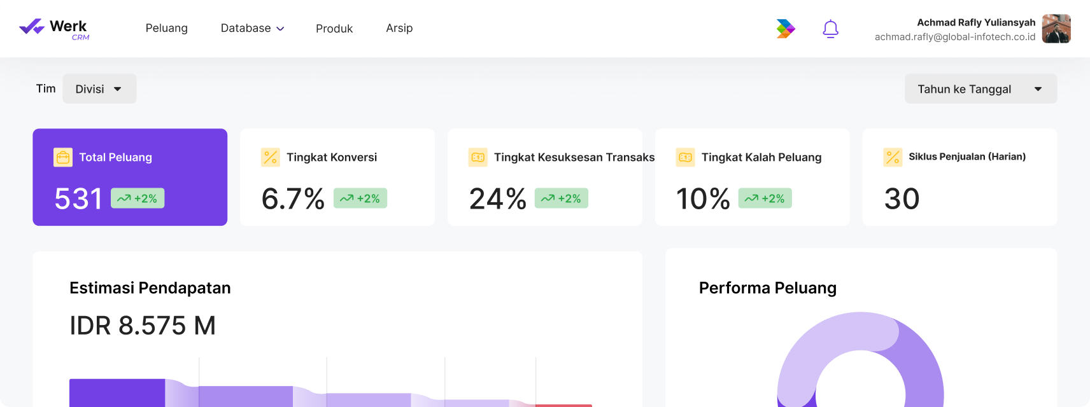Click the +2% trend badge beside 10%
The image size is (1090, 407).
[x=765, y=198]
